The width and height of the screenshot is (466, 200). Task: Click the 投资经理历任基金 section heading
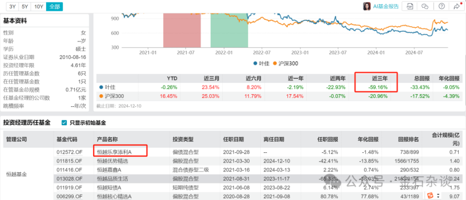click(x=27, y=122)
